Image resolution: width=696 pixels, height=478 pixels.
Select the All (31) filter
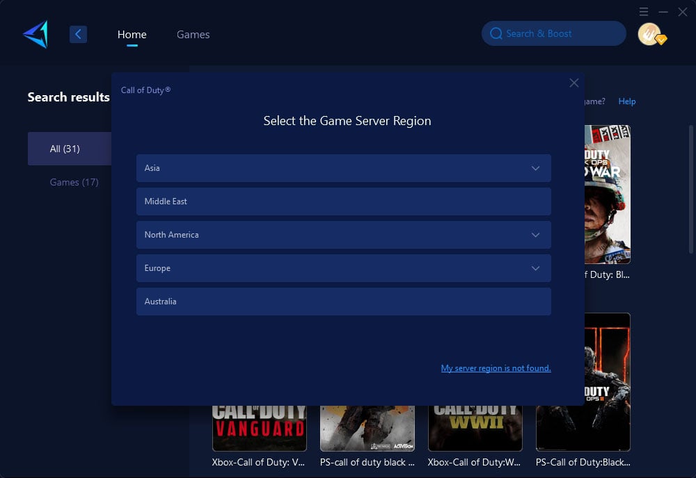coord(69,149)
